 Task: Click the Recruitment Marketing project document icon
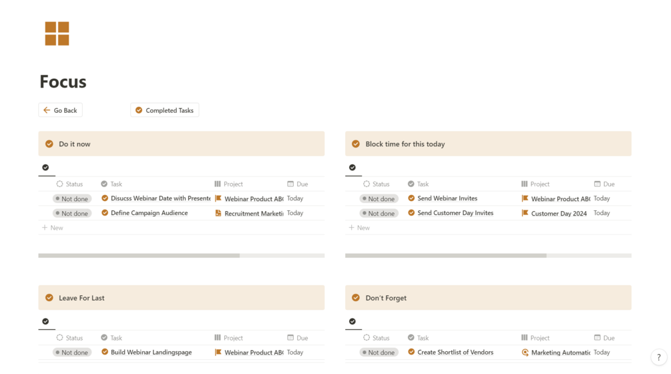tap(218, 213)
